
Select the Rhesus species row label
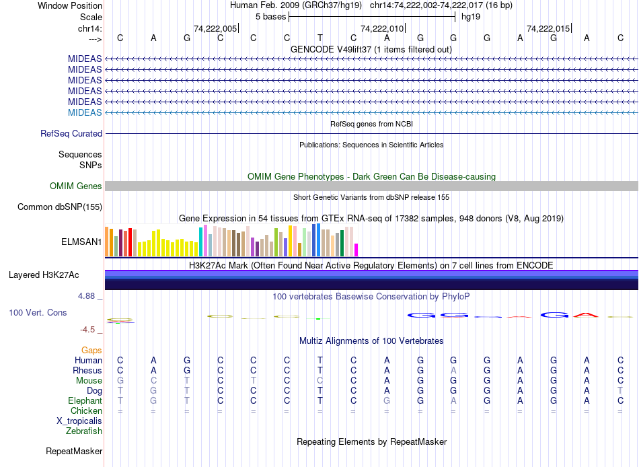tap(87, 370)
